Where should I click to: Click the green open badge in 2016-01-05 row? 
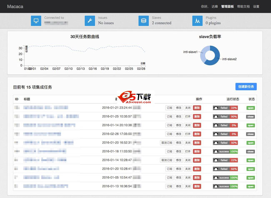pos(251,178)
